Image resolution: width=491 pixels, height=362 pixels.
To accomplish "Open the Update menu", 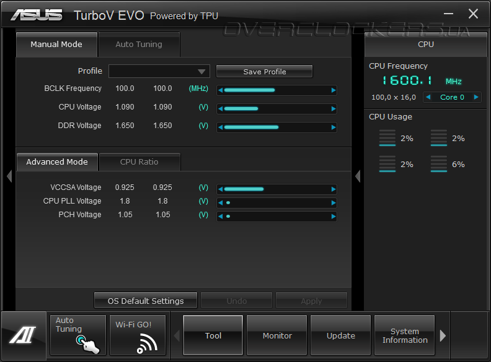I will (x=341, y=335).
